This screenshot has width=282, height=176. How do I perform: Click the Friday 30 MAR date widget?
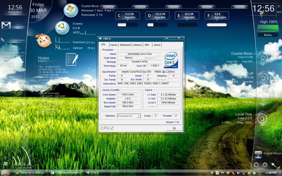(x=38, y=11)
